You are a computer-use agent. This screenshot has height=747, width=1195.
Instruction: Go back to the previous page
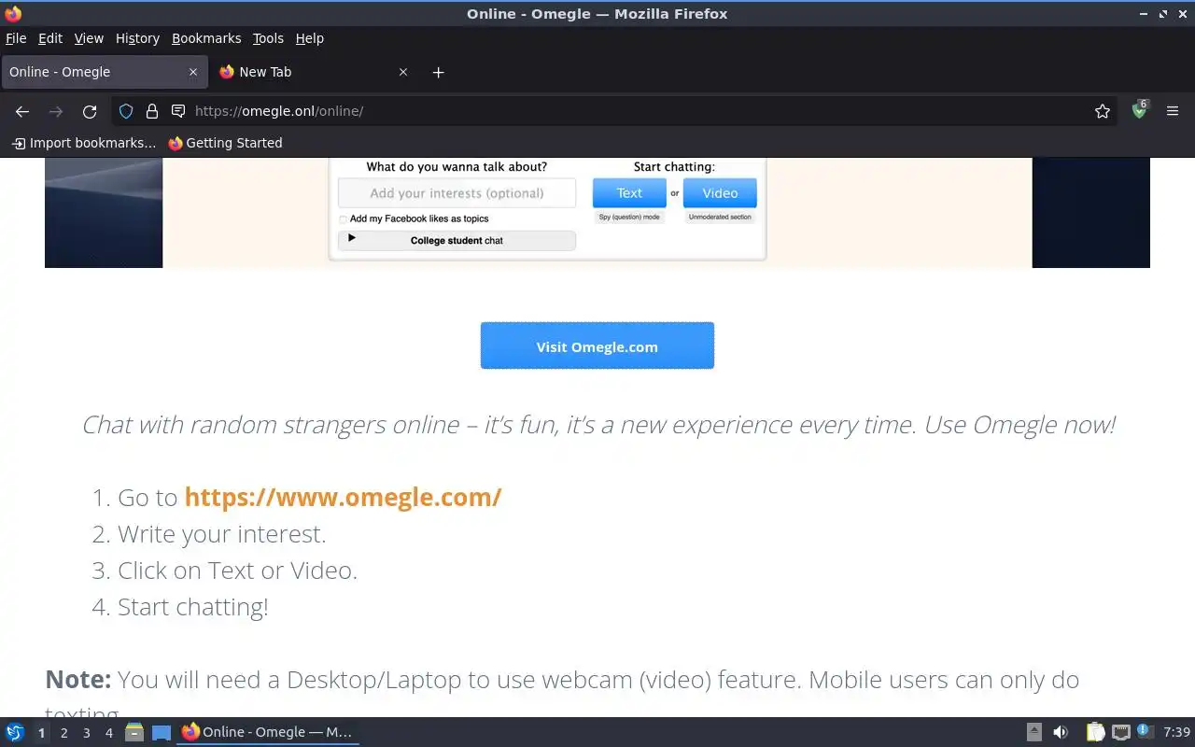pyautogui.click(x=22, y=111)
